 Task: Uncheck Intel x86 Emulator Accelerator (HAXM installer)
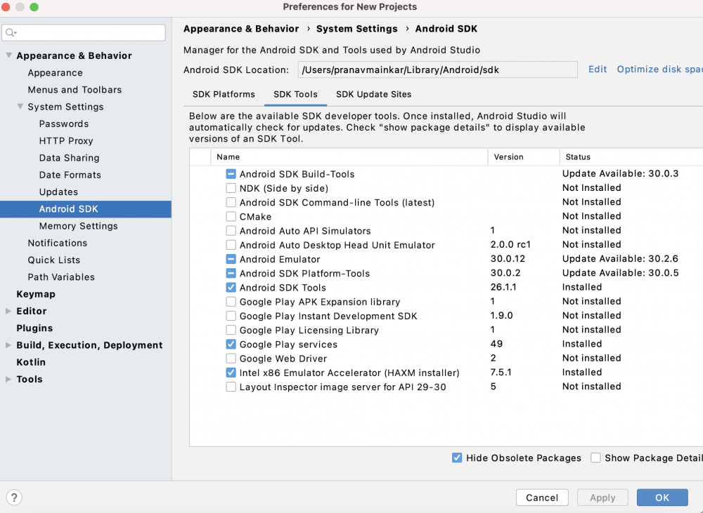tap(231, 373)
